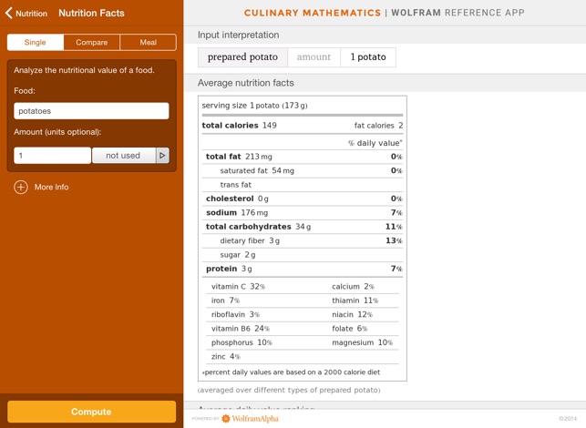This screenshot has height=428, width=586.
Task: Click the trans fat row
Action: (x=303, y=185)
